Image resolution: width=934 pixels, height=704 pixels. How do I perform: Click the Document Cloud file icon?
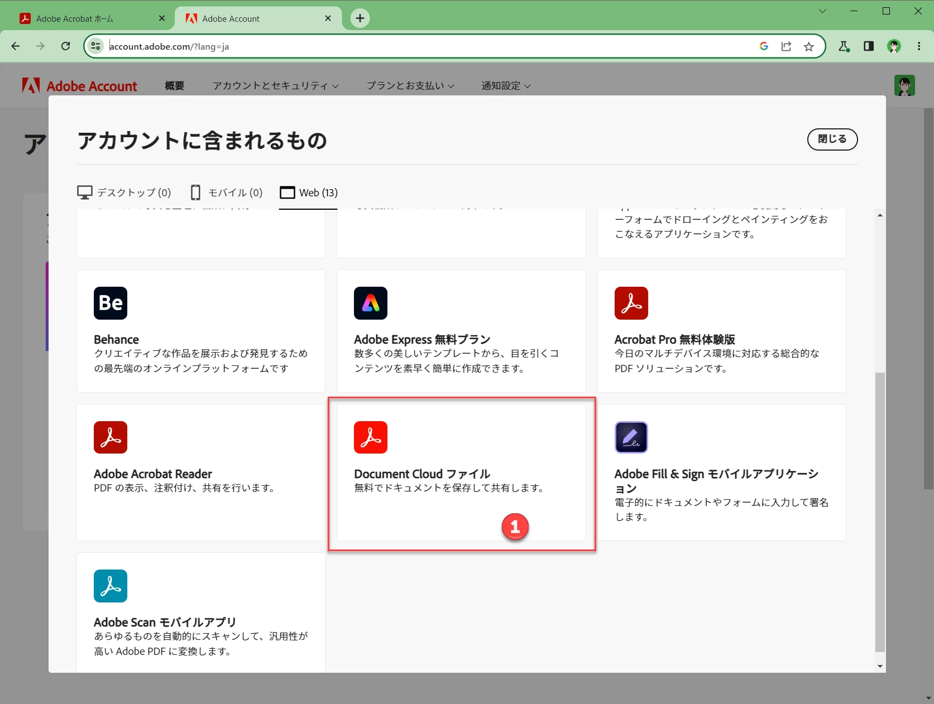pyautogui.click(x=371, y=437)
